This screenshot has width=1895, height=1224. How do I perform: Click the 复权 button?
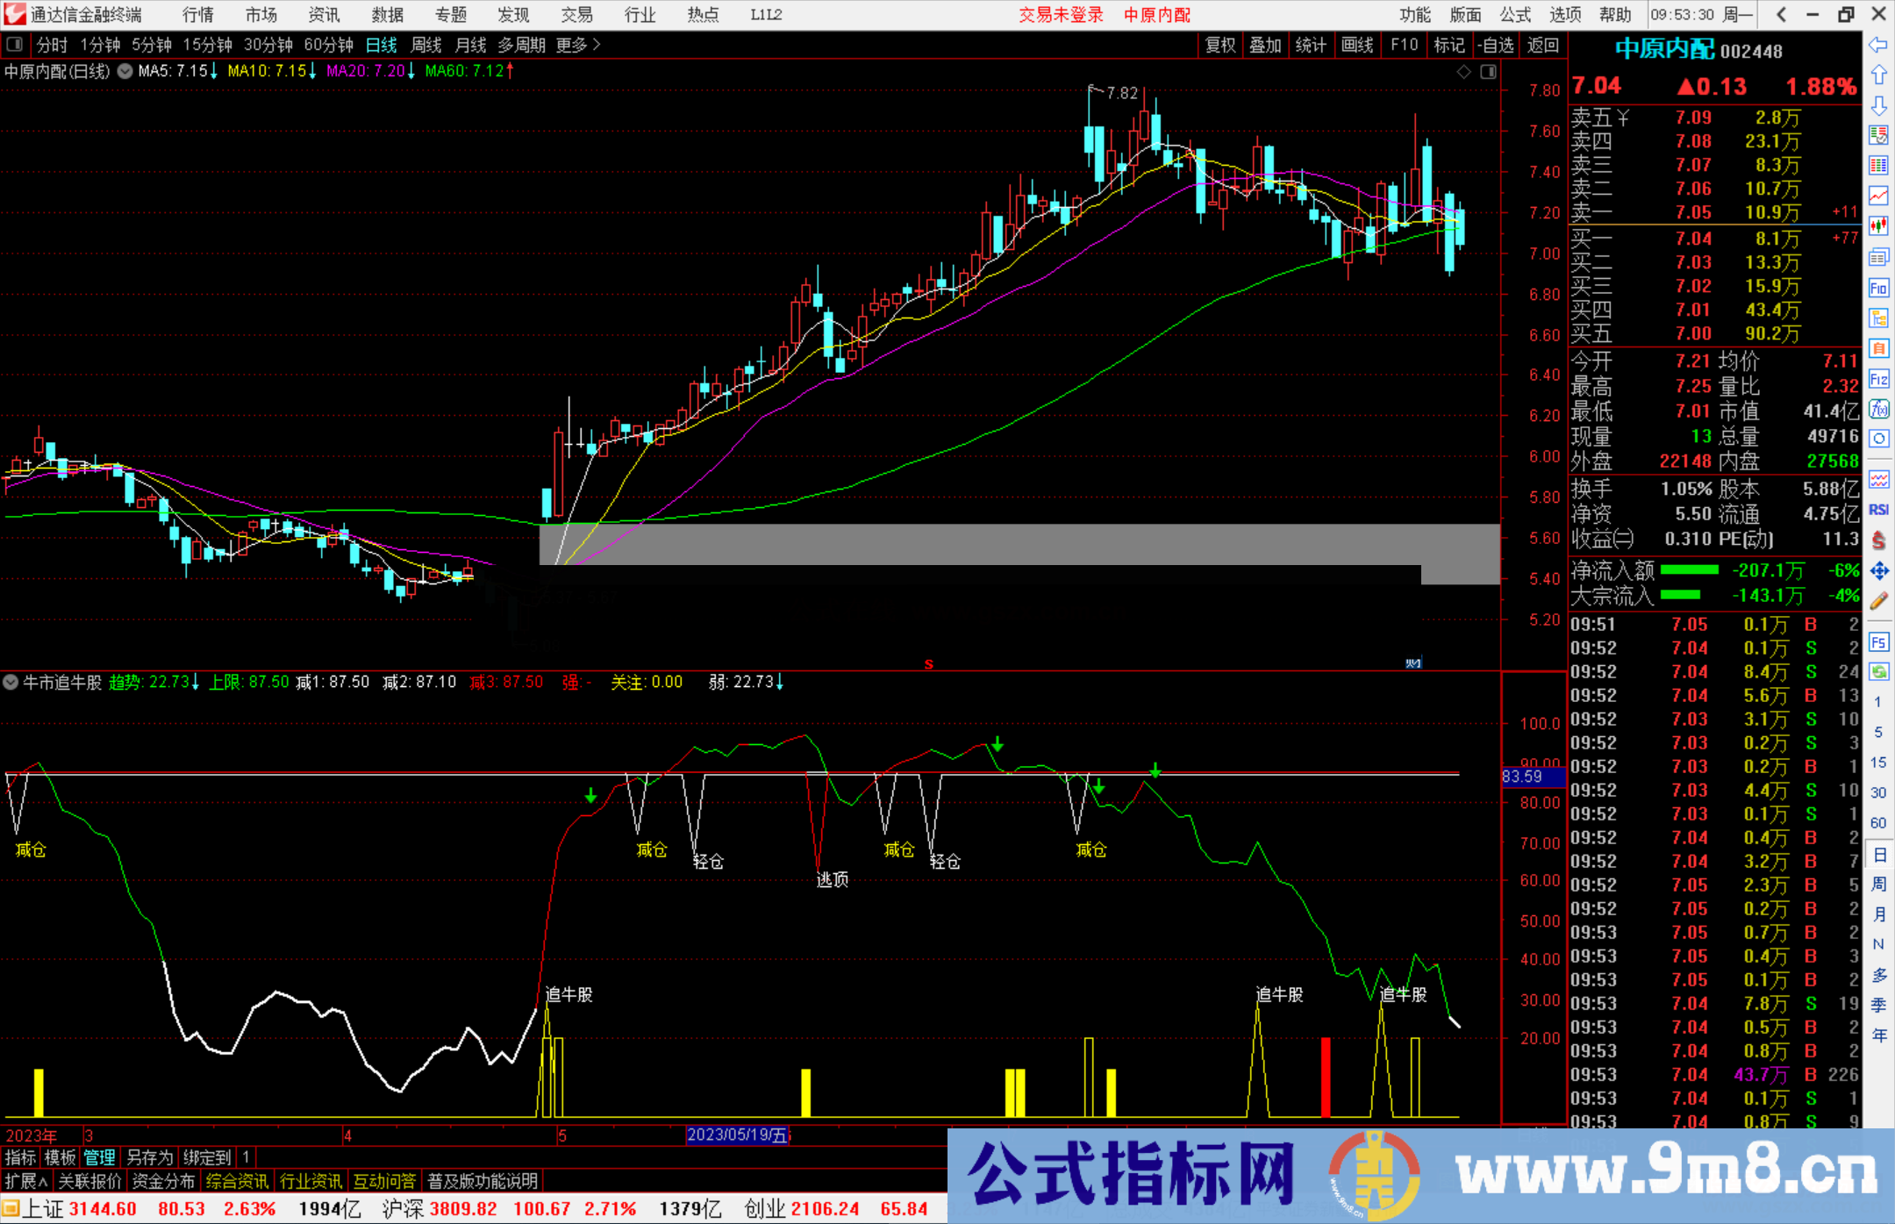pos(1220,45)
